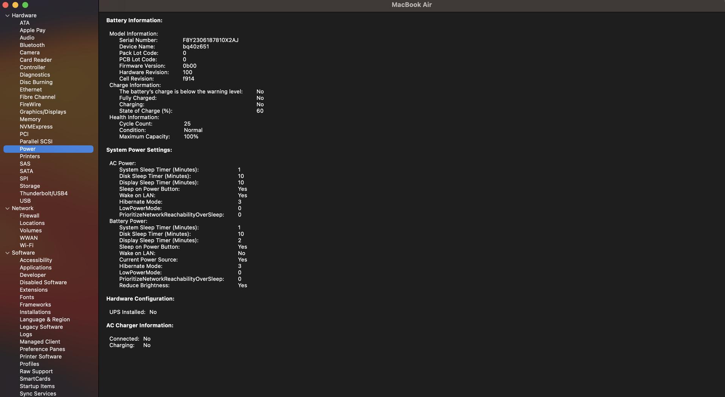Select Controller in the sidebar
This screenshot has height=397, width=725.
coord(32,68)
